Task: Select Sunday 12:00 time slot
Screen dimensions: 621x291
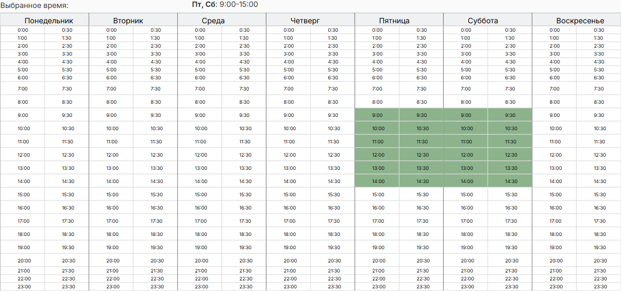Action: pyautogui.click(x=555, y=154)
